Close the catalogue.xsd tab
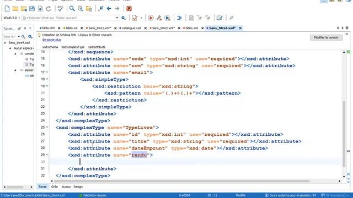The image size is (353, 198). point(146,28)
